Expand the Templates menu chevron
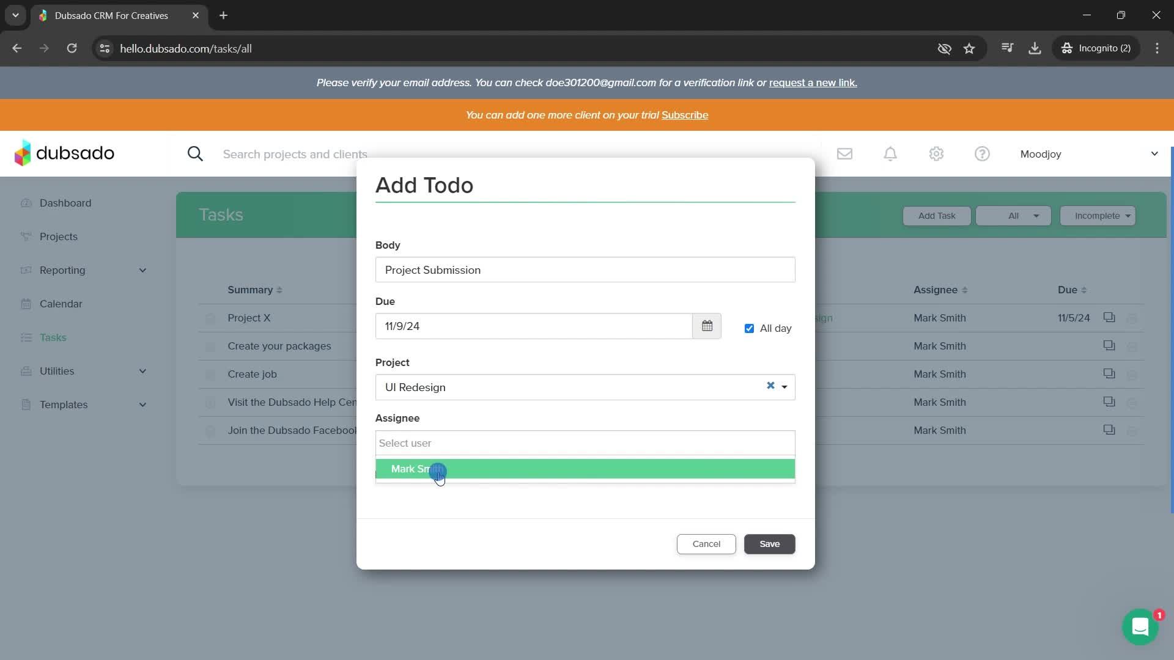1174x660 pixels. click(x=142, y=405)
